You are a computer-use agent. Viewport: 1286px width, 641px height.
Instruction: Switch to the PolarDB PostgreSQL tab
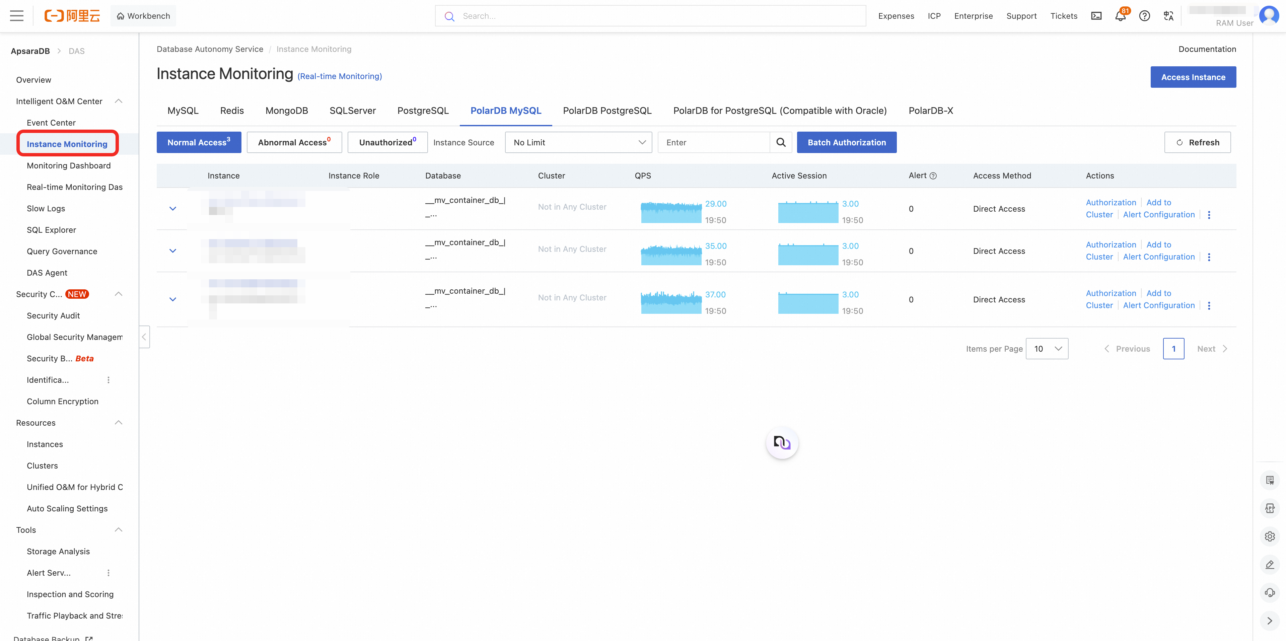click(607, 110)
